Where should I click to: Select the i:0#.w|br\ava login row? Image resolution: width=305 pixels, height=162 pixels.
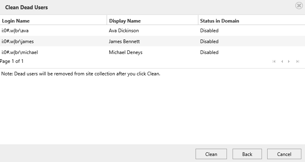15,31
